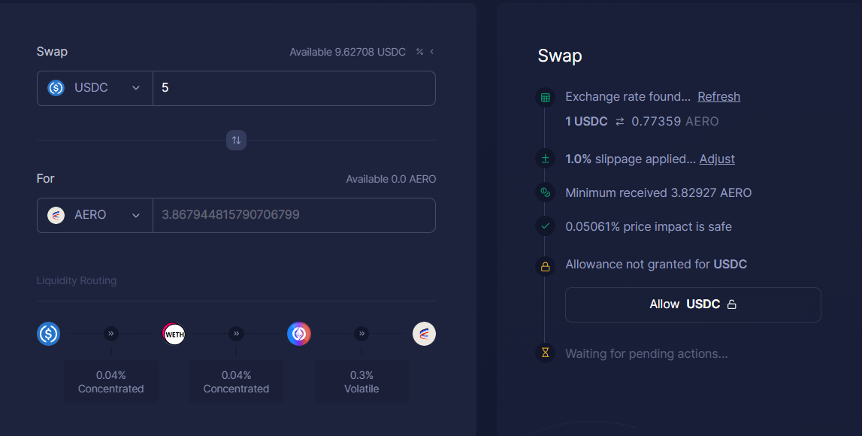Click the USDC amount input showing 5
The image size is (862, 436).
click(293, 88)
